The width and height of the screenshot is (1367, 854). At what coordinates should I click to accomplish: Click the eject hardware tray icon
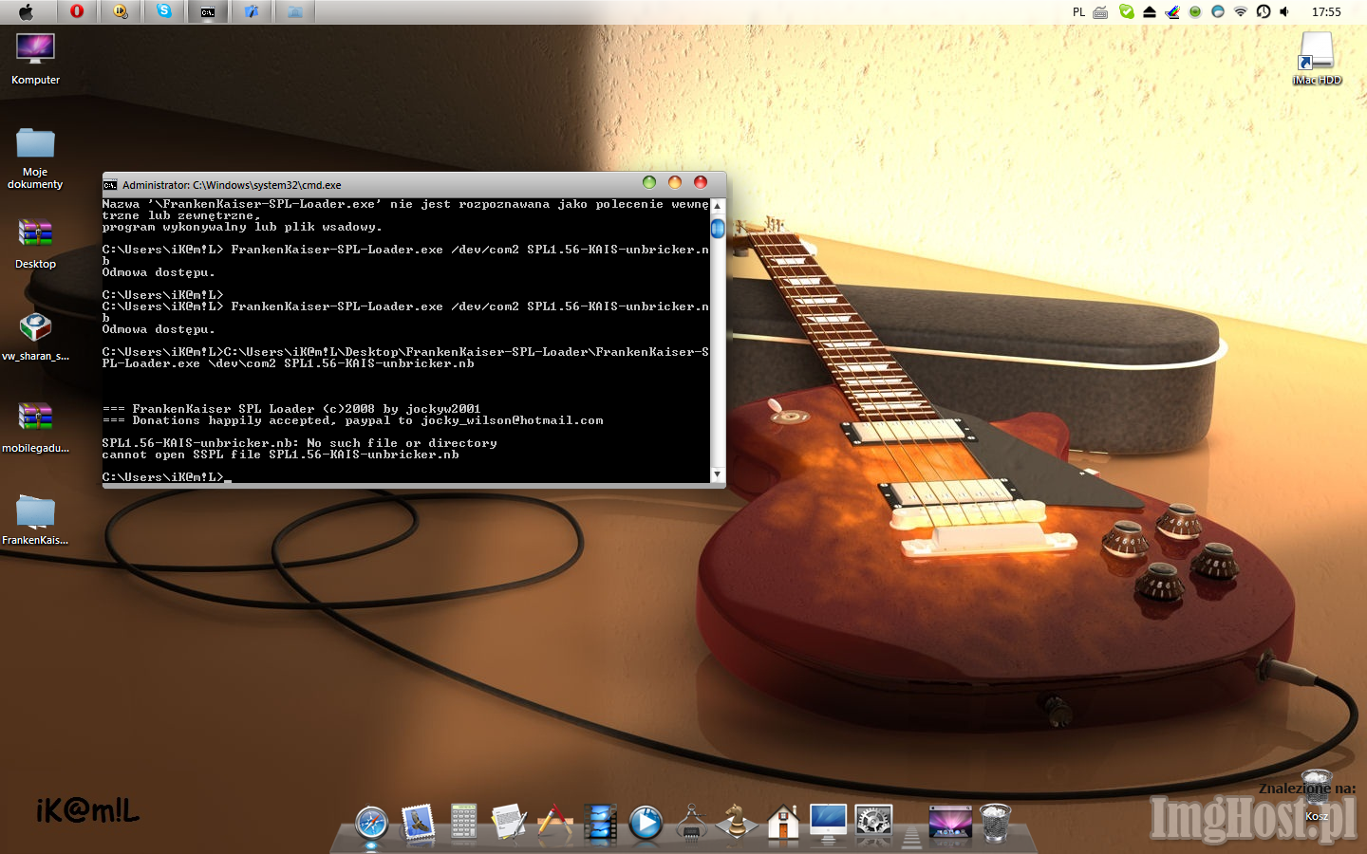pos(1149,12)
